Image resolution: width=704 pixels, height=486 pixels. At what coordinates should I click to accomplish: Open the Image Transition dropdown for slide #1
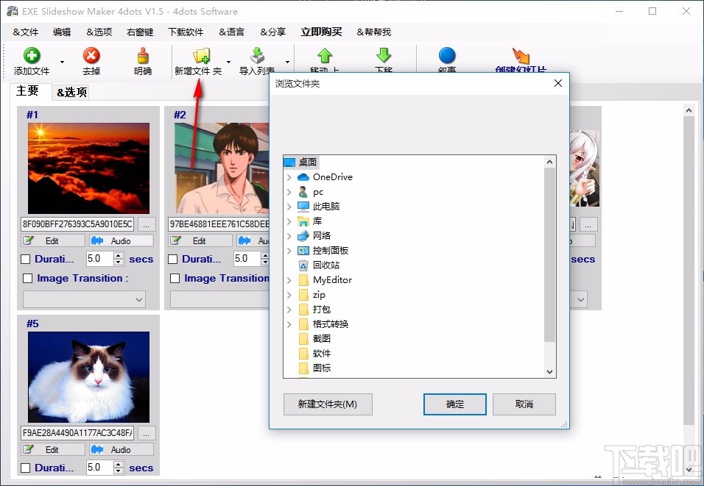[83, 299]
